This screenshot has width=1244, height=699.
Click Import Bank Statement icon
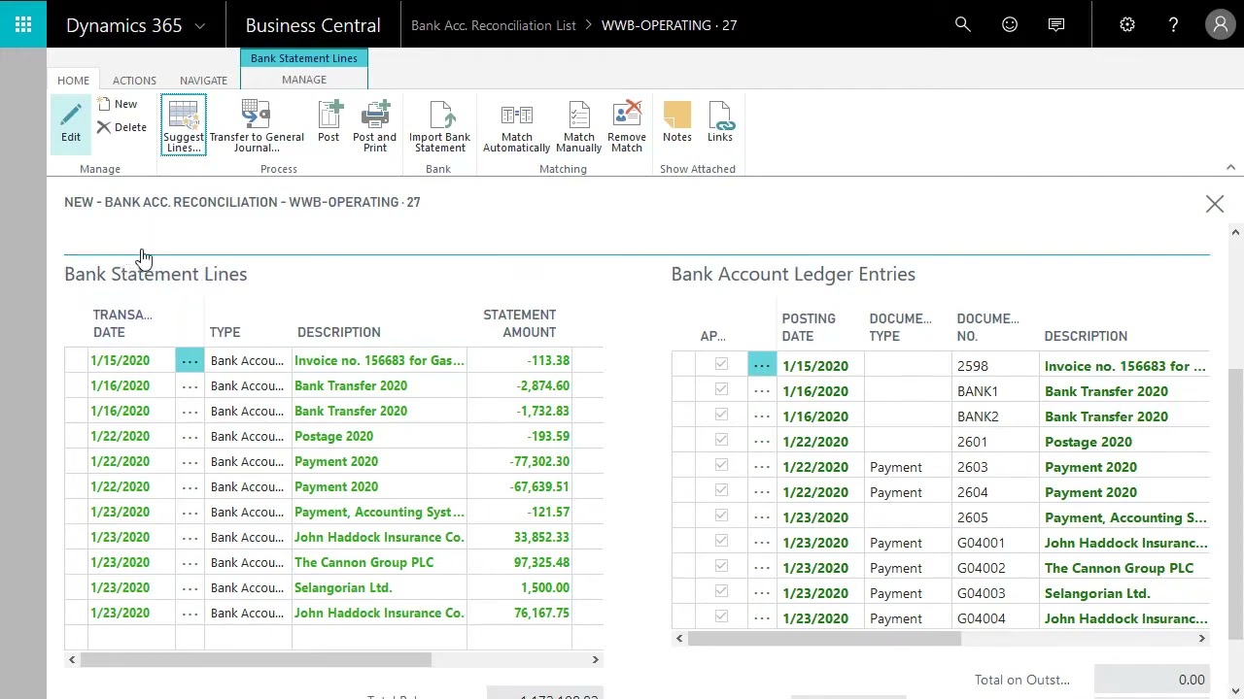(440, 115)
